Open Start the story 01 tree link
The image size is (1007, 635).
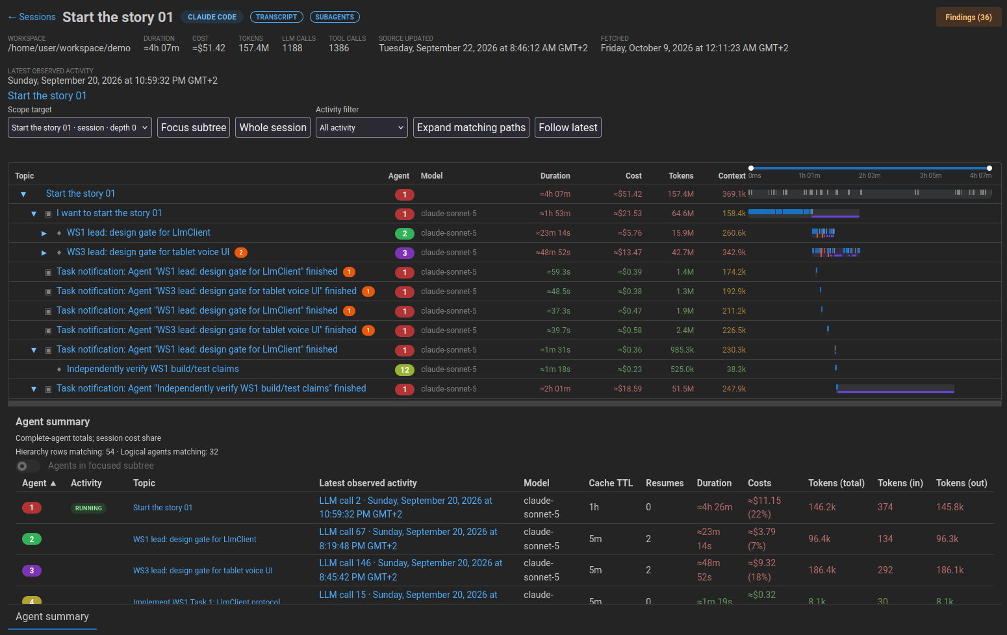tap(81, 193)
